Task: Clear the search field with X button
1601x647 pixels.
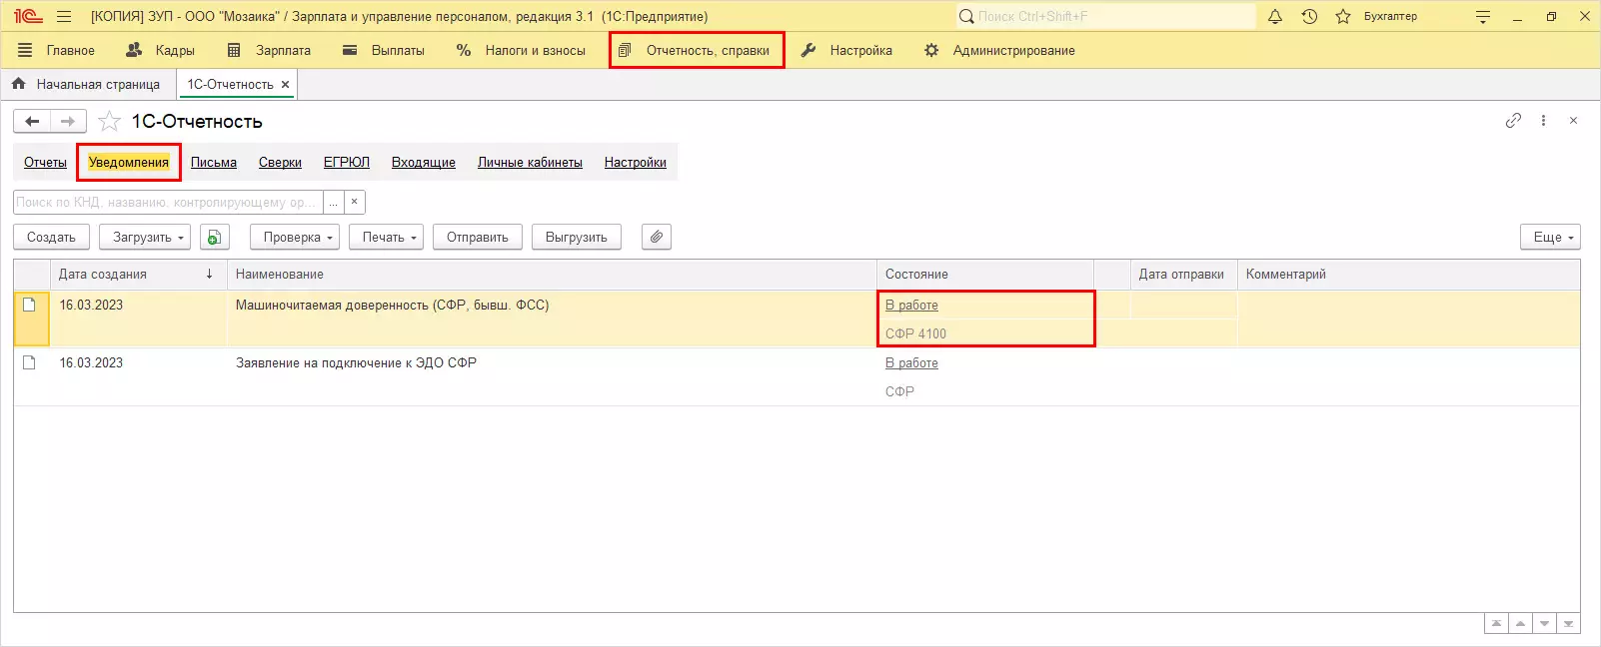Action: click(x=354, y=202)
